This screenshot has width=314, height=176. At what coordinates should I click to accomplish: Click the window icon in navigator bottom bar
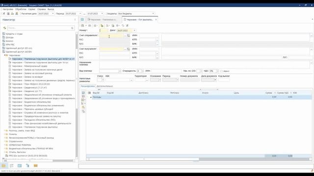(x=20, y=166)
